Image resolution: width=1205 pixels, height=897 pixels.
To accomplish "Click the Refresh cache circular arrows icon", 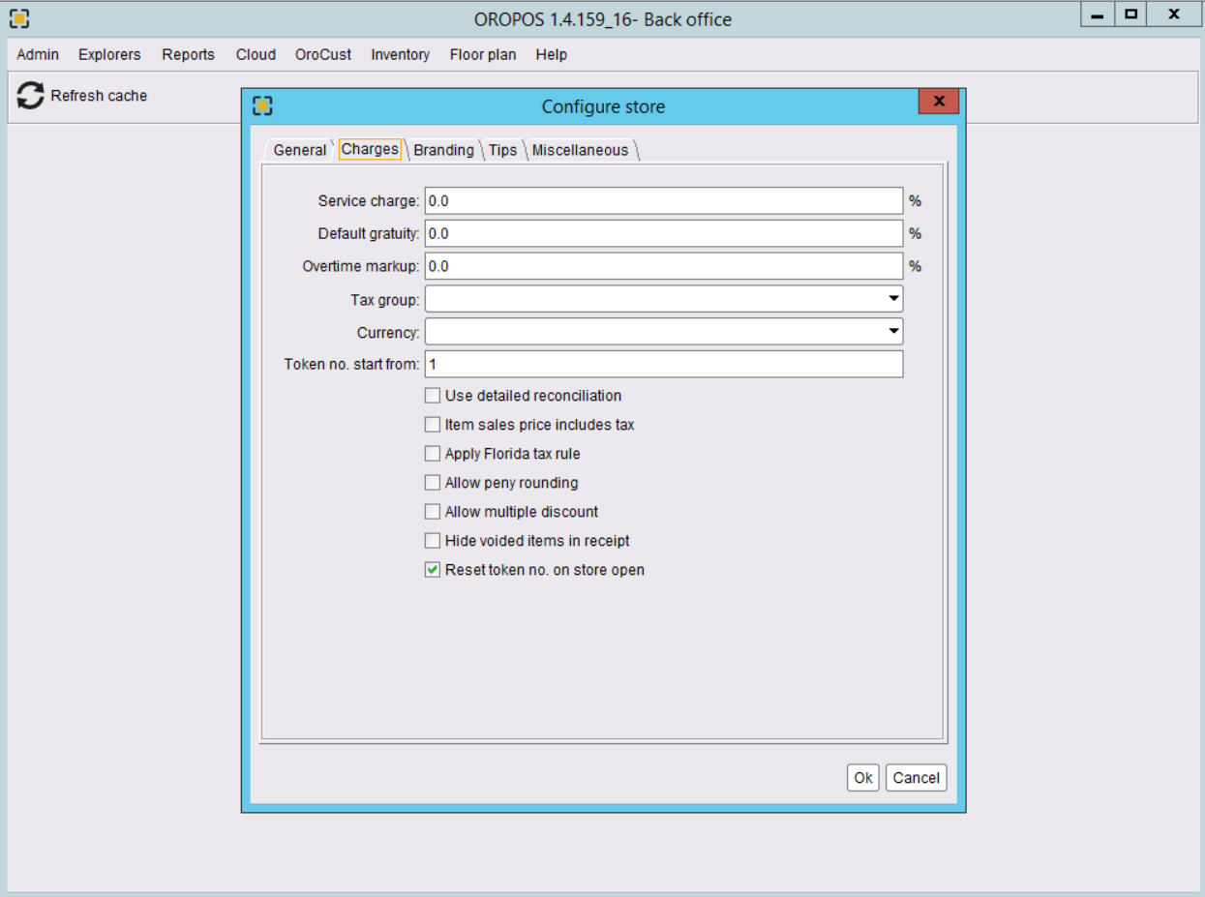I will click(x=31, y=96).
